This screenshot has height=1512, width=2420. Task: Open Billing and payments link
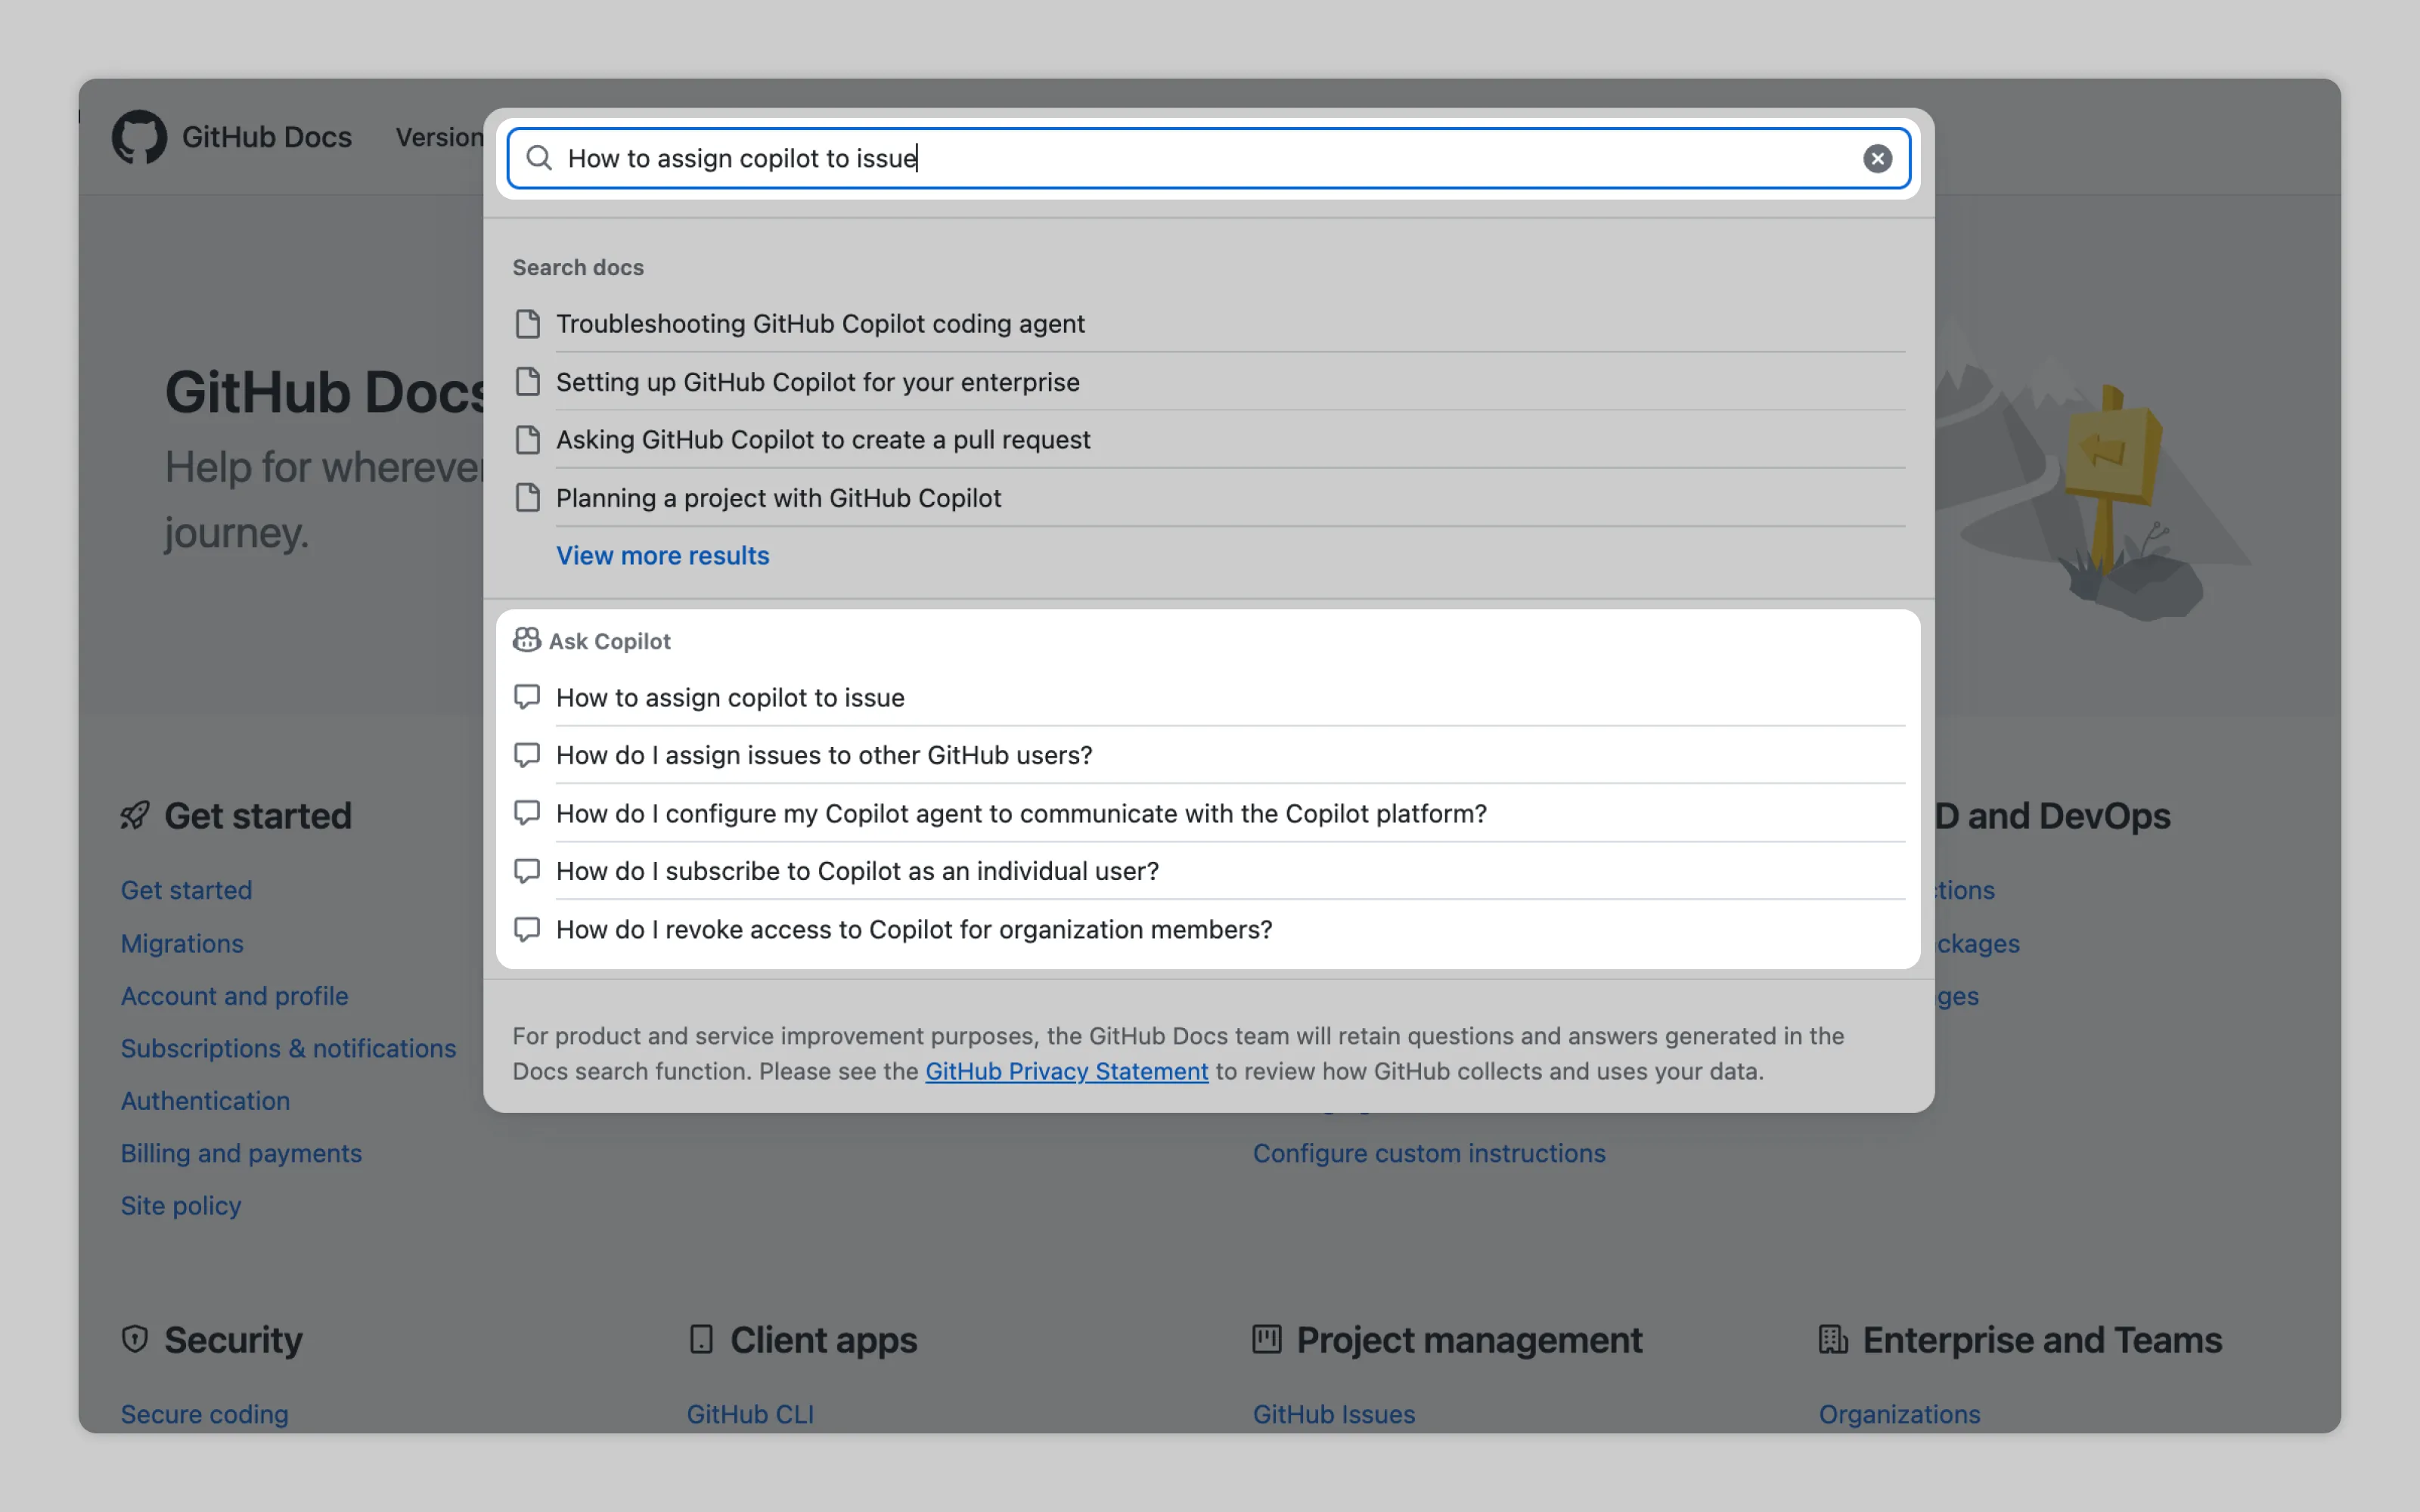coord(241,1153)
